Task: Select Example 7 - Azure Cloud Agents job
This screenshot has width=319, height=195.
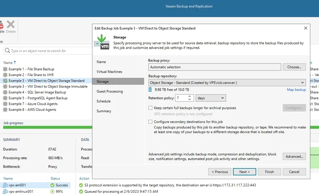Action: coord(33,104)
